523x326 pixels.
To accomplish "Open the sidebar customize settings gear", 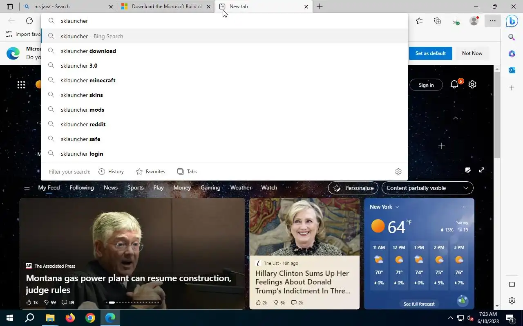I will (x=512, y=301).
